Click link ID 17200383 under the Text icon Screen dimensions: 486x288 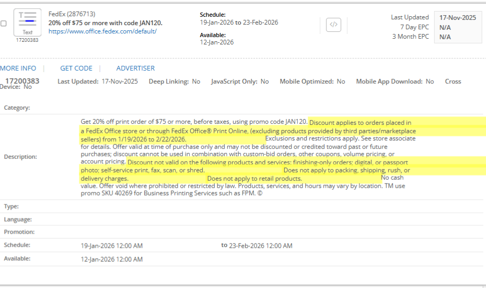[x=27, y=40]
